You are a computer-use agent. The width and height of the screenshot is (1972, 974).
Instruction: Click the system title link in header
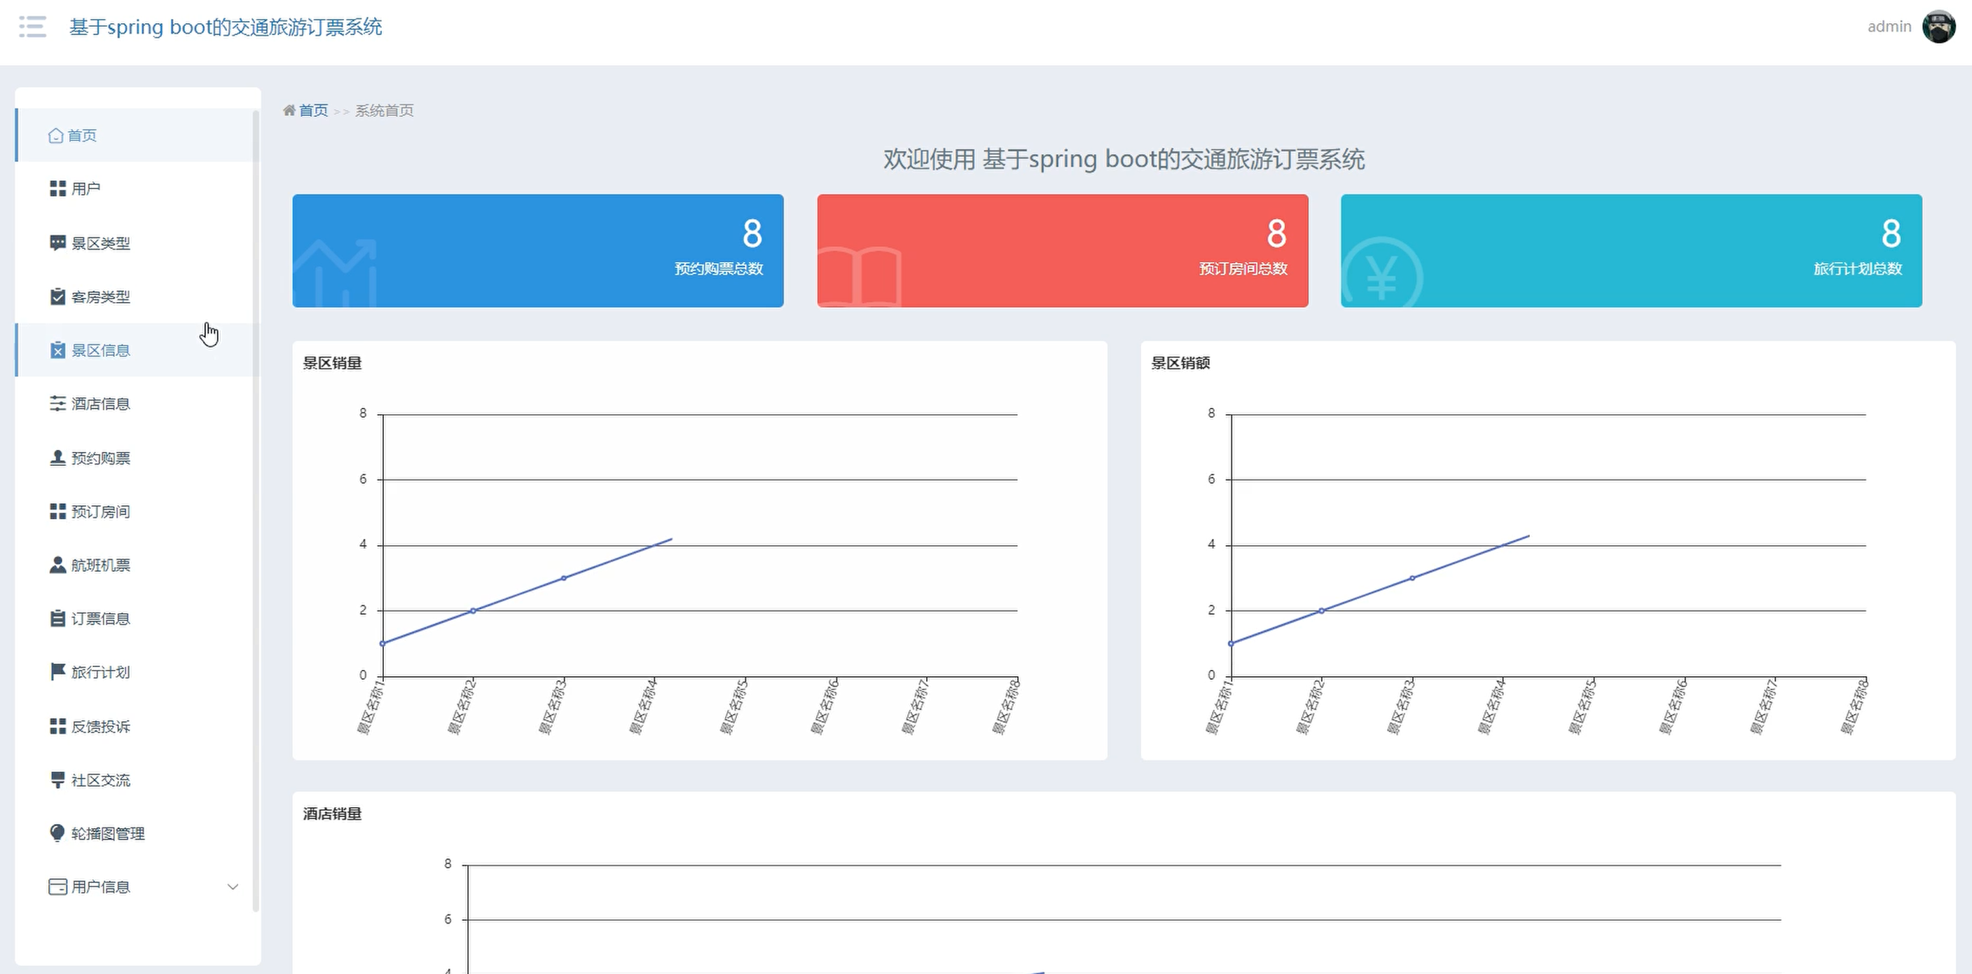coord(226,27)
